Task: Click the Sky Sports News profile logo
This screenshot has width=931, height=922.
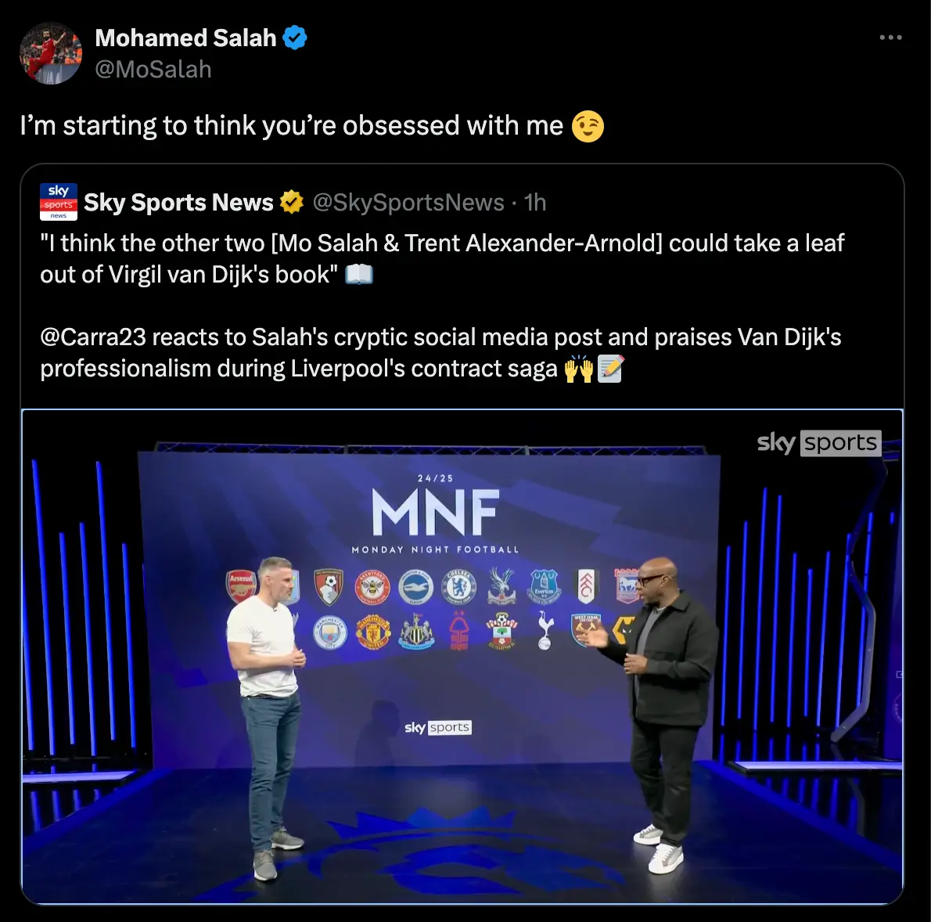Action: (58, 202)
